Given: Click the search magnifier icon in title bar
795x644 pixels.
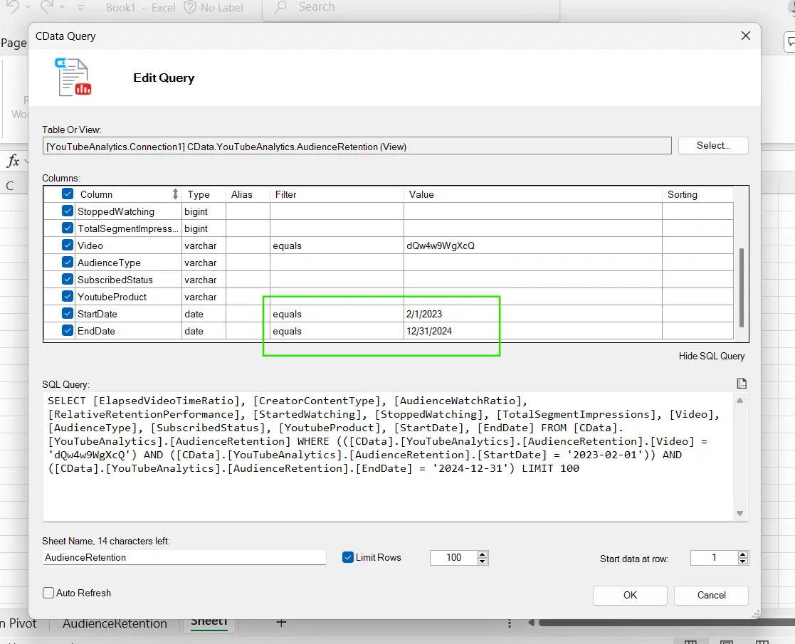Looking at the screenshot, I should [281, 7].
